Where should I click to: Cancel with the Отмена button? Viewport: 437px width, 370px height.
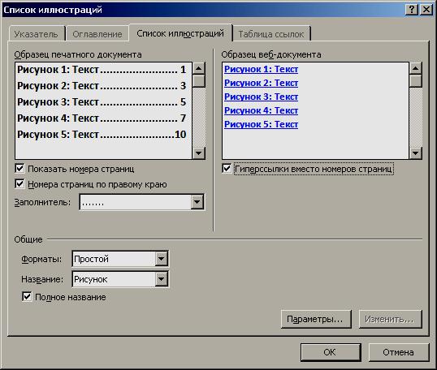pyautogui.click(x=399, y=352)
